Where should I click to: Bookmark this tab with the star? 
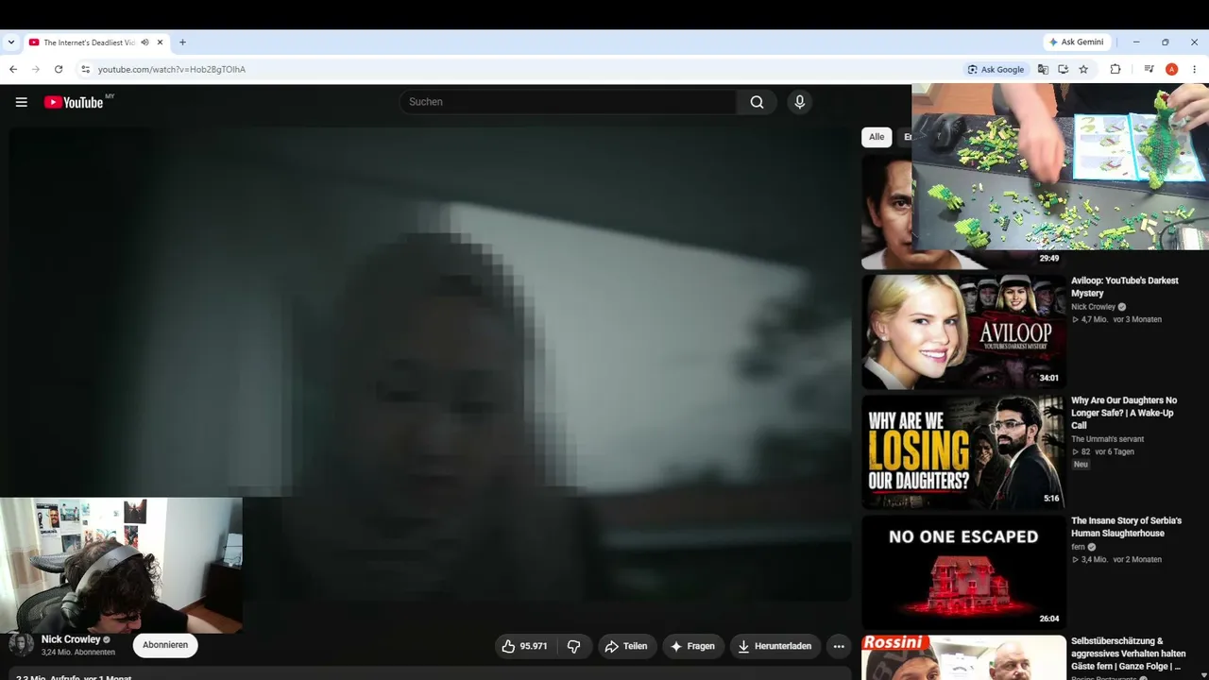click(x=1083, y=69)
